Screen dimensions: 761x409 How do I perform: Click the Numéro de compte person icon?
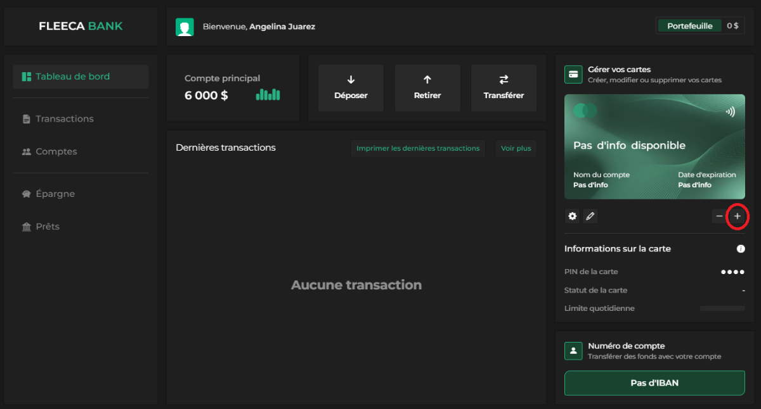(573, 351)
